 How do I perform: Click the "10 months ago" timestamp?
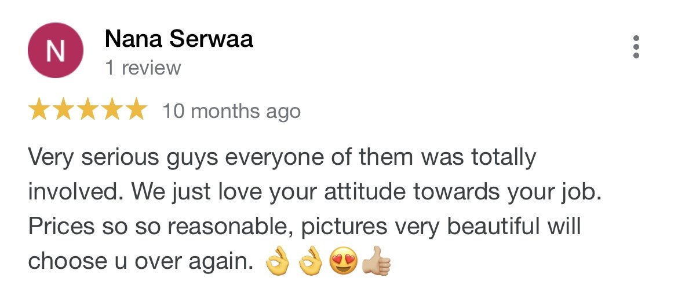coord(231,112)
